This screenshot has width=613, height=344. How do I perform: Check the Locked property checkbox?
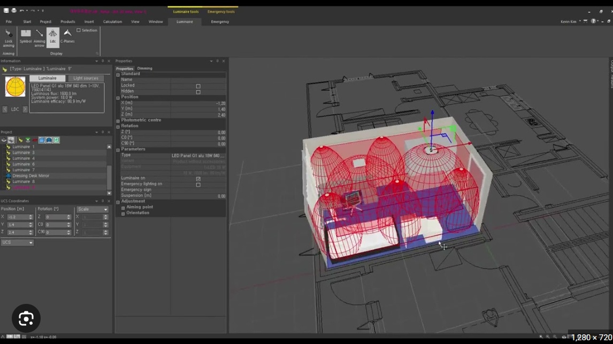(198, 86)
